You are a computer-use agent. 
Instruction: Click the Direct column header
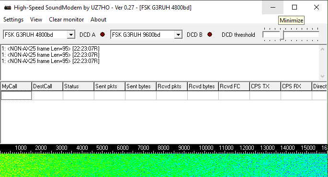click(x=319, y=86)
